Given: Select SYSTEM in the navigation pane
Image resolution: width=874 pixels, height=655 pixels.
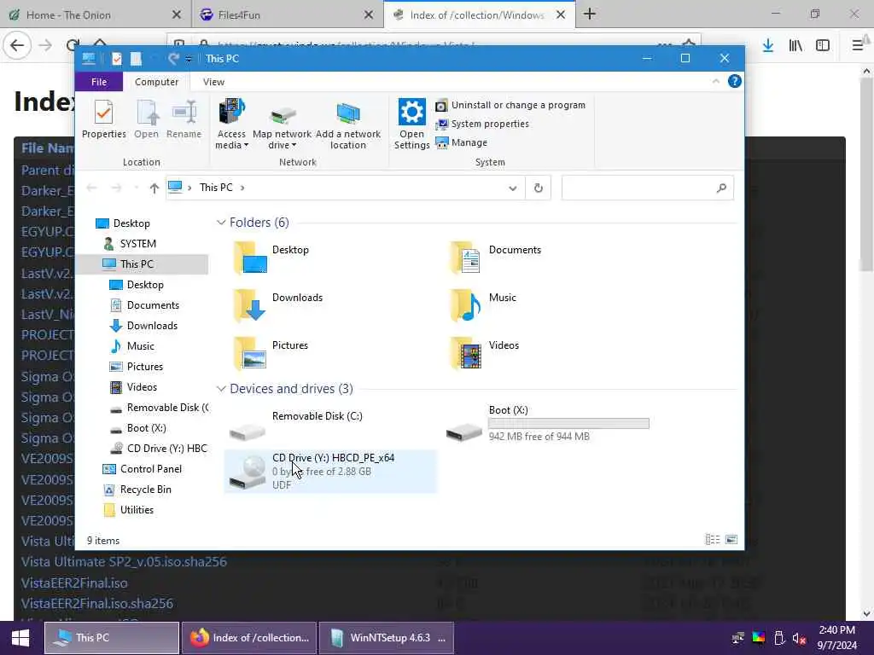Looking at the screenshot, I should tap(137, 243).
